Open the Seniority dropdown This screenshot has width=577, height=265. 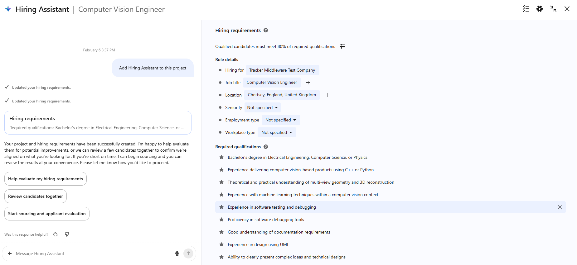coord(263,107)
